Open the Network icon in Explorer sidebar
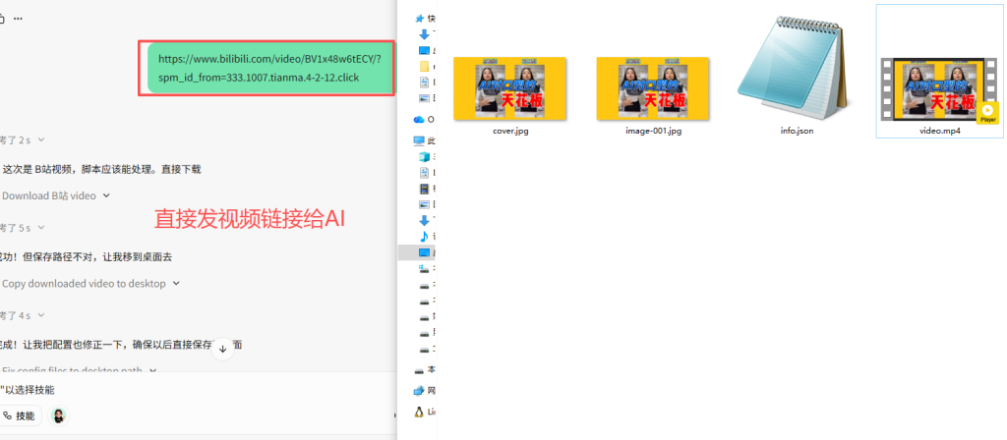The width and height of the screenshot is (1007, 440). [419, 390]
